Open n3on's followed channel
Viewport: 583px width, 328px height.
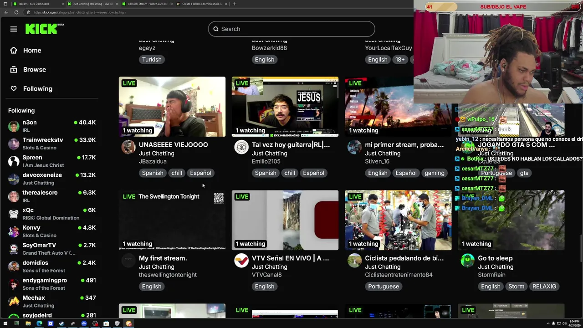pyautogui.click(x=52, y=126)
